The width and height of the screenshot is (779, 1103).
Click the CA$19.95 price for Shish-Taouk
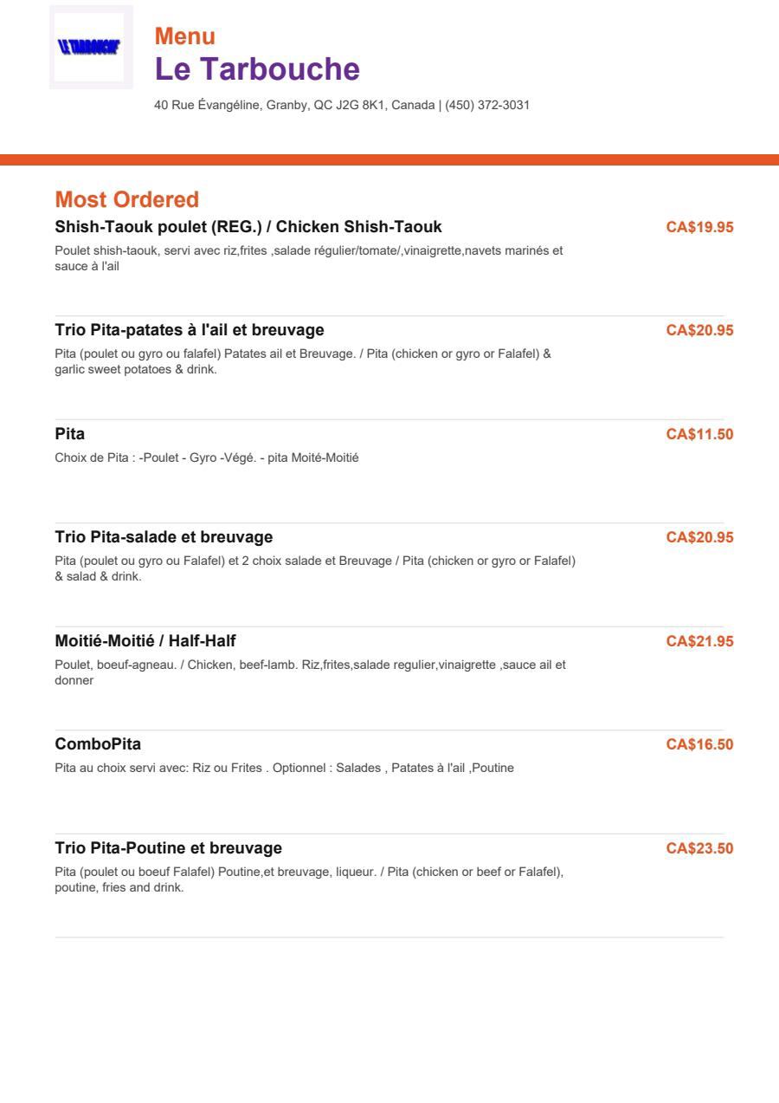click(x=699, y=227)
